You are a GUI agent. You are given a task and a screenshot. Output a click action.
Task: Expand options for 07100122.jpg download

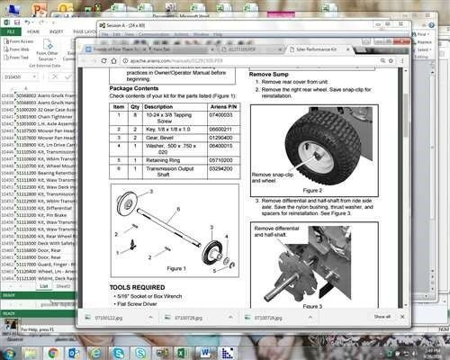point(150,317)
